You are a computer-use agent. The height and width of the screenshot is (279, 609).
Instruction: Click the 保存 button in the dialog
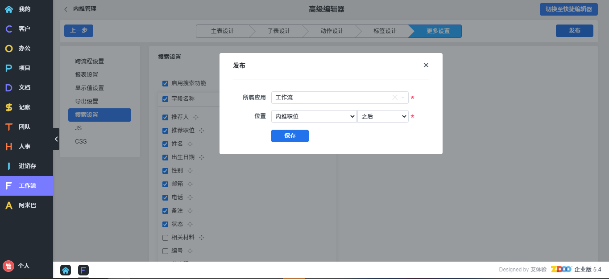[290, 136]
